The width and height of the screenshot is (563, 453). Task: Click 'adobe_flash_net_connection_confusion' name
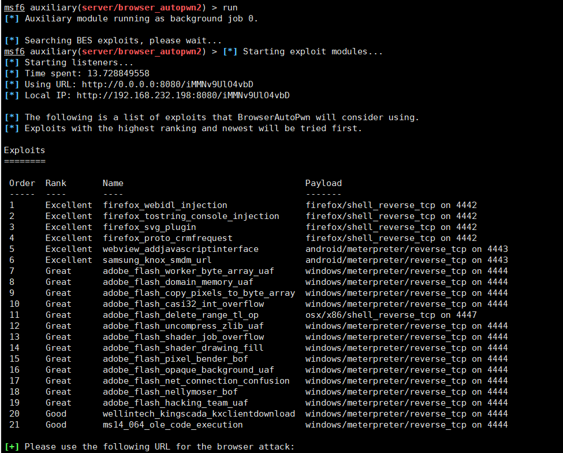pyautogui.click(x=196, y=381)
